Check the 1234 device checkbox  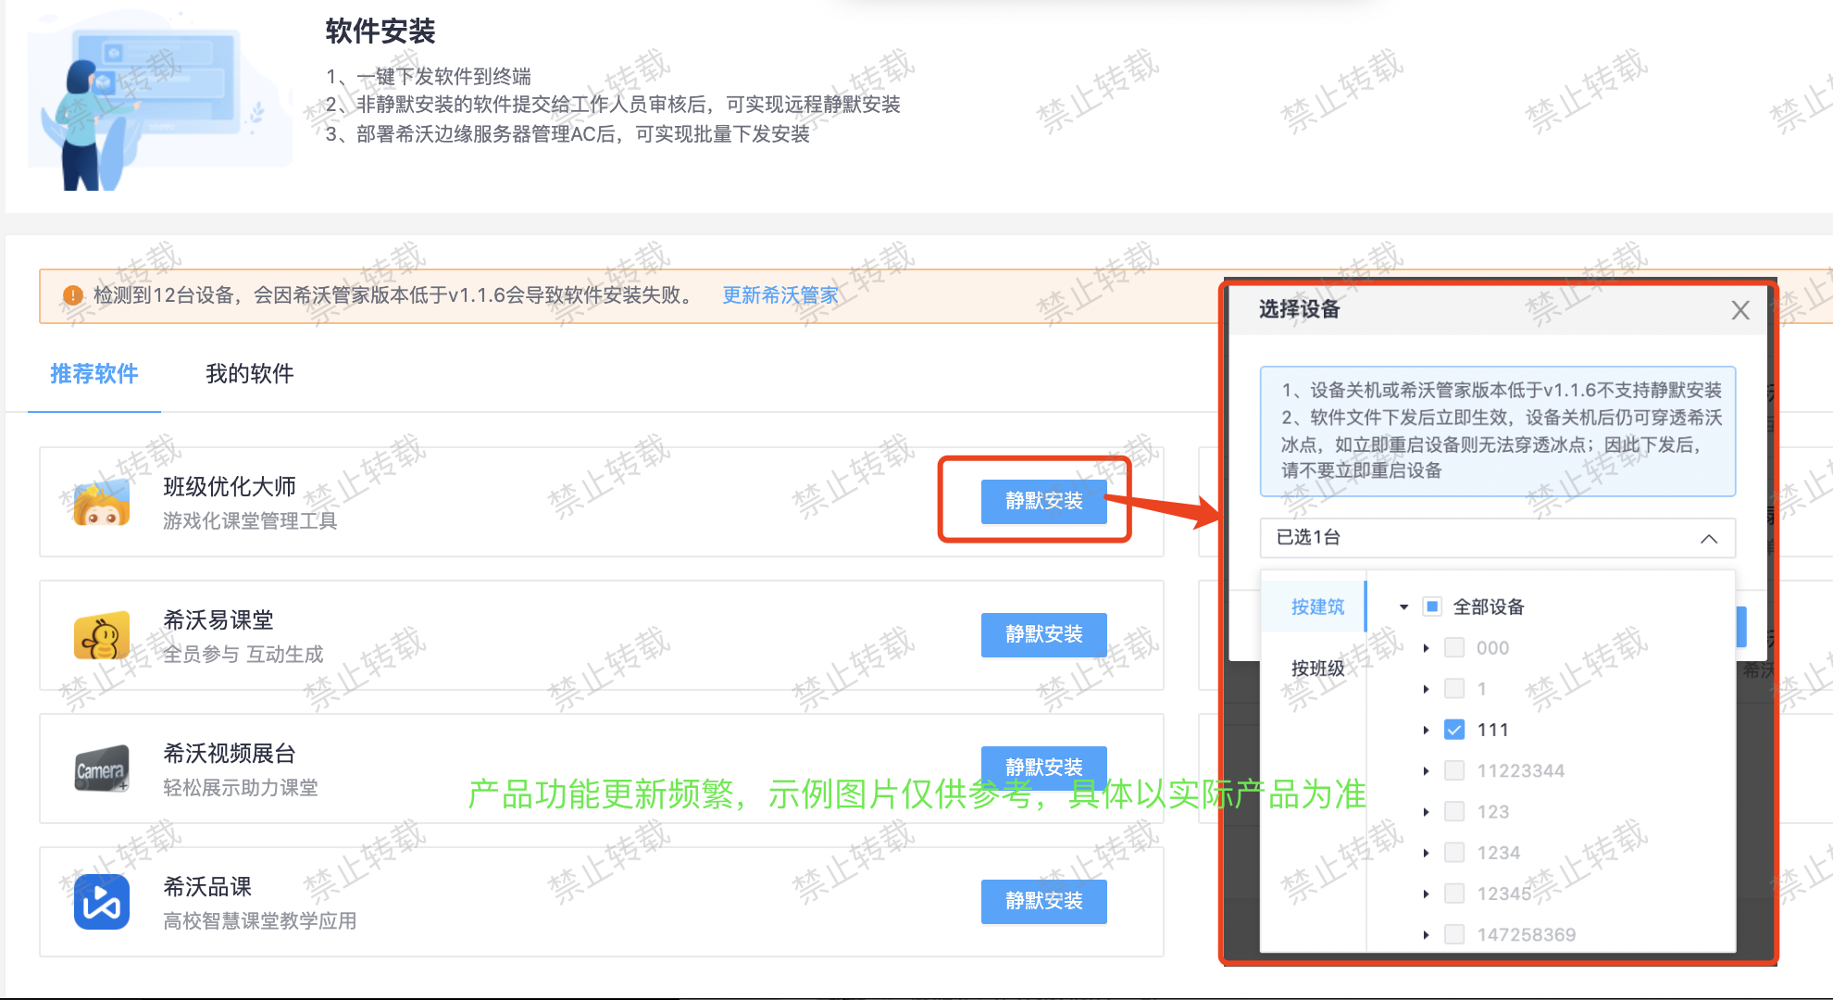pos(1454,852)
